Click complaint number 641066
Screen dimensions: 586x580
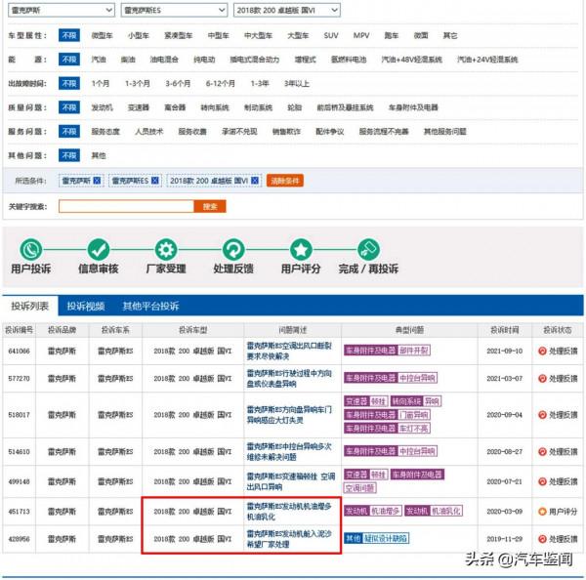pos(20,351)
